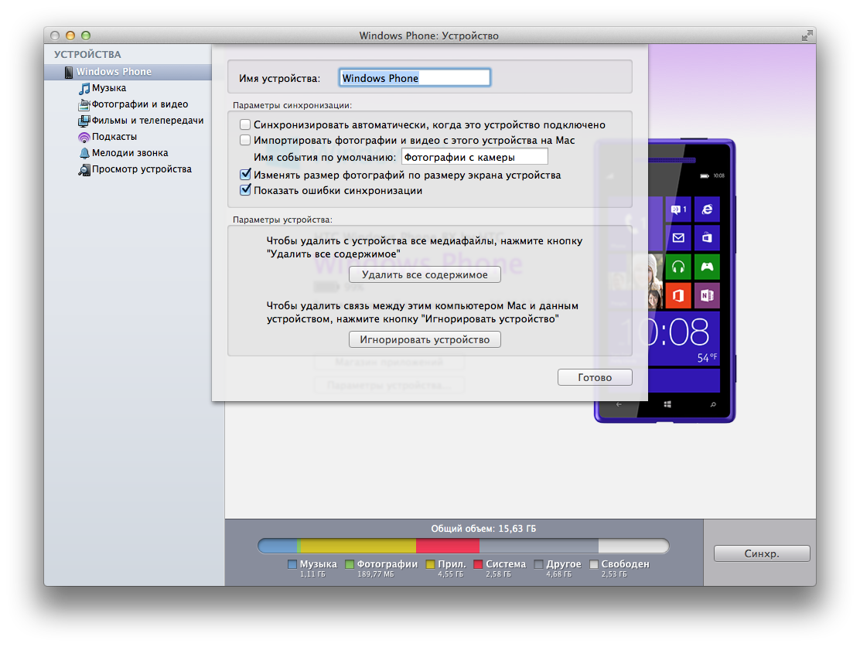The image size is (860, 647).
Task: Click the Просмотр устройства browse icon
Action: pyautogui.click(x=84, y=169)
